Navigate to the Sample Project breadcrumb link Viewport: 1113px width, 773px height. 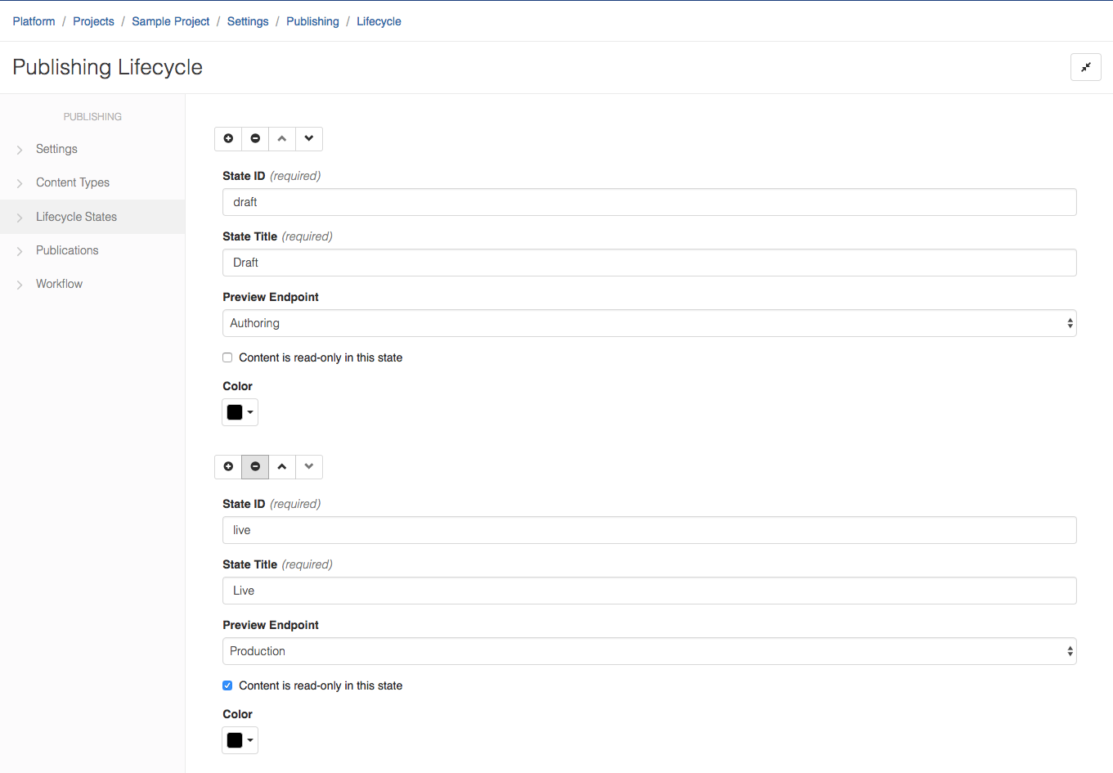[x=170, y=21]
